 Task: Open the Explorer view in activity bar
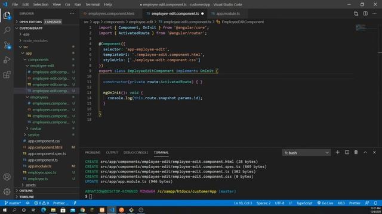coord(7,15)
